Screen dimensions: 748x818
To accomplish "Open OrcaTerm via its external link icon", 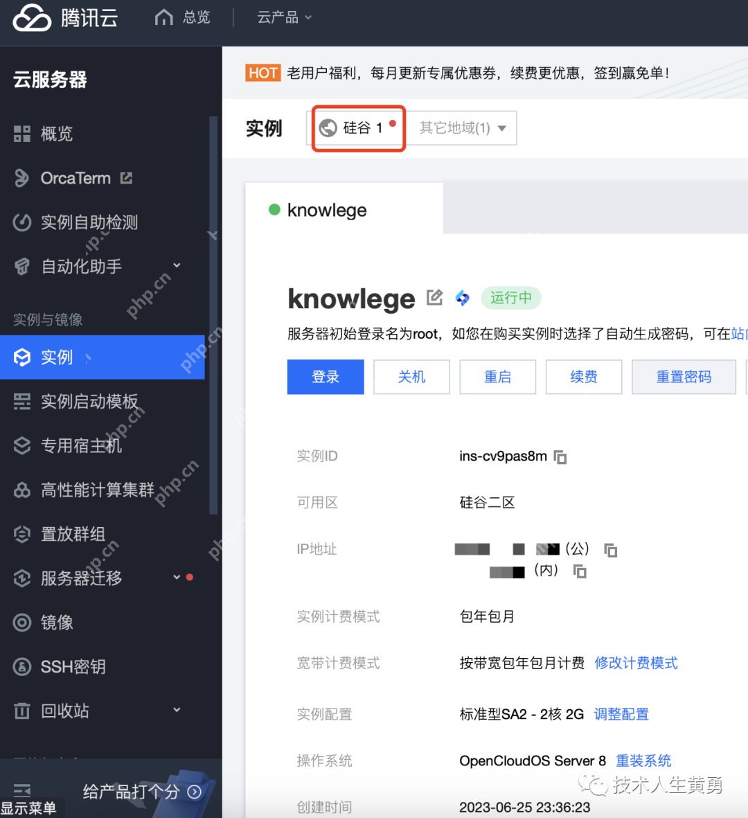I will (x=126, y=177).
